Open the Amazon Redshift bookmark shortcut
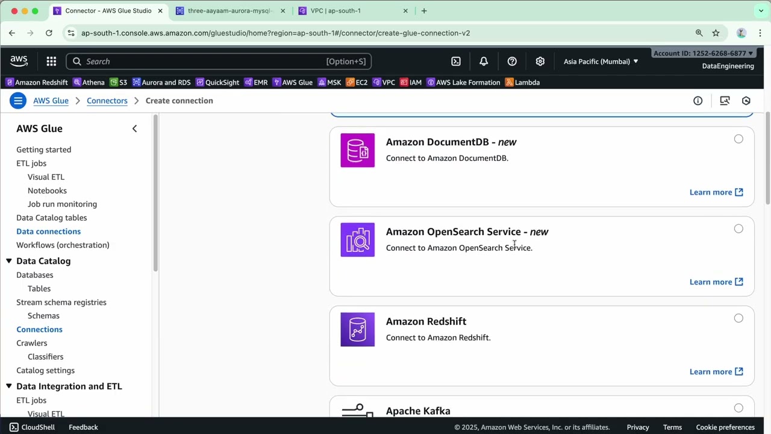Screen dimensions: 771x434 37,83
